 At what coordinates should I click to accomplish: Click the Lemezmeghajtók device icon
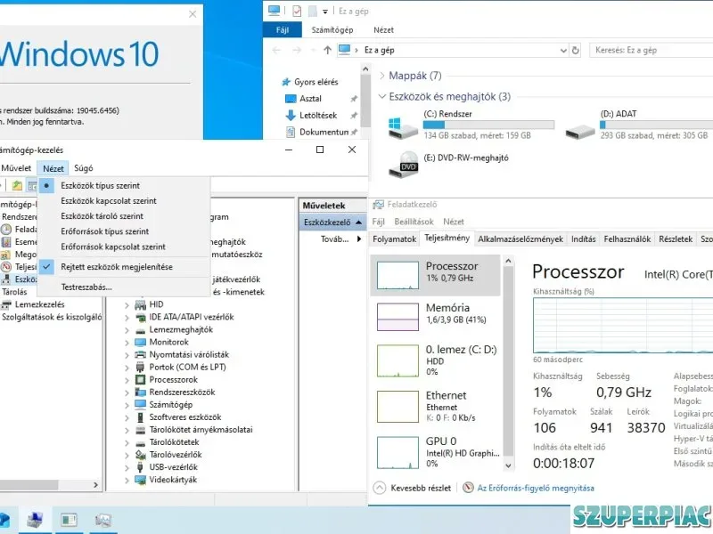[141, 329]
